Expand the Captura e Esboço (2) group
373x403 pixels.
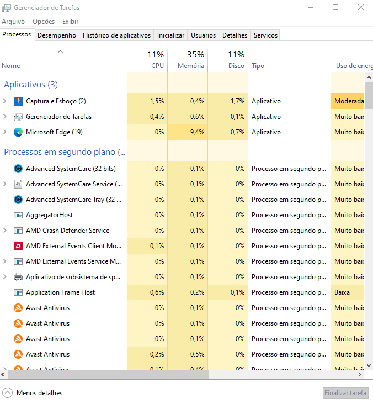[5, 101]
